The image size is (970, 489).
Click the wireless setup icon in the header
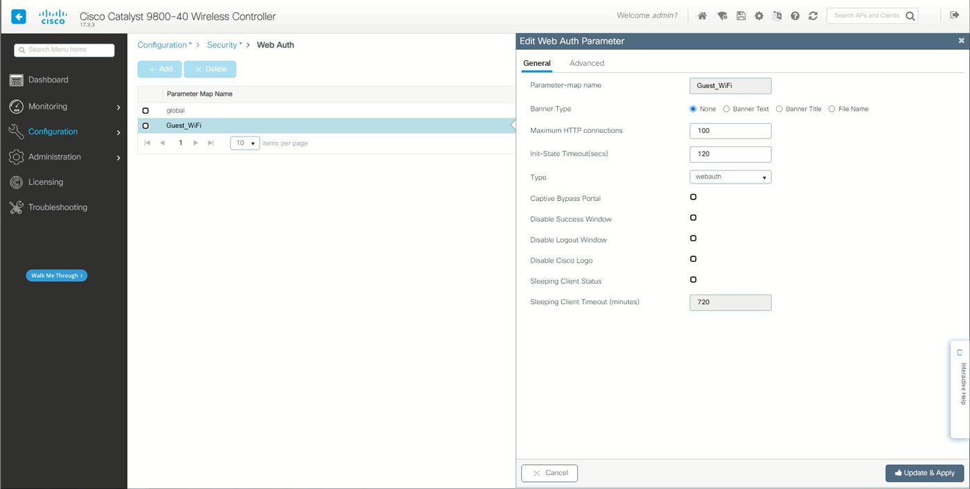pos(722,16)
